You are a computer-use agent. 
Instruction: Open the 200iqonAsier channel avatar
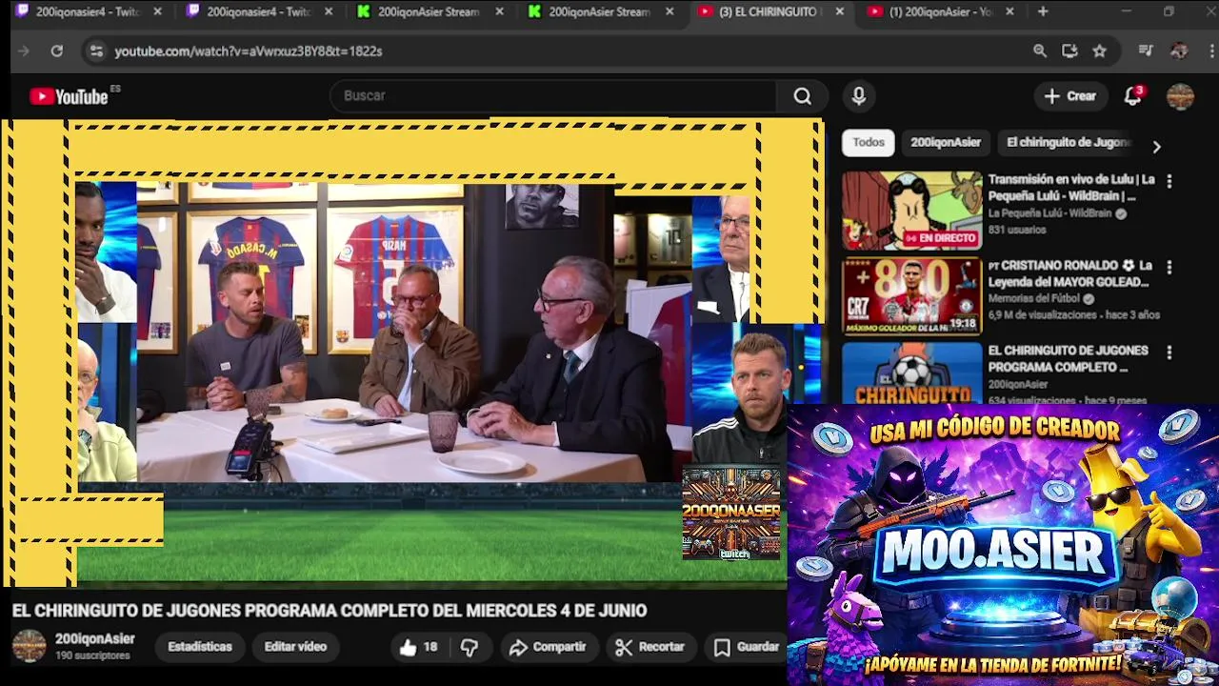pyautogui.click(x=29, y=646)
